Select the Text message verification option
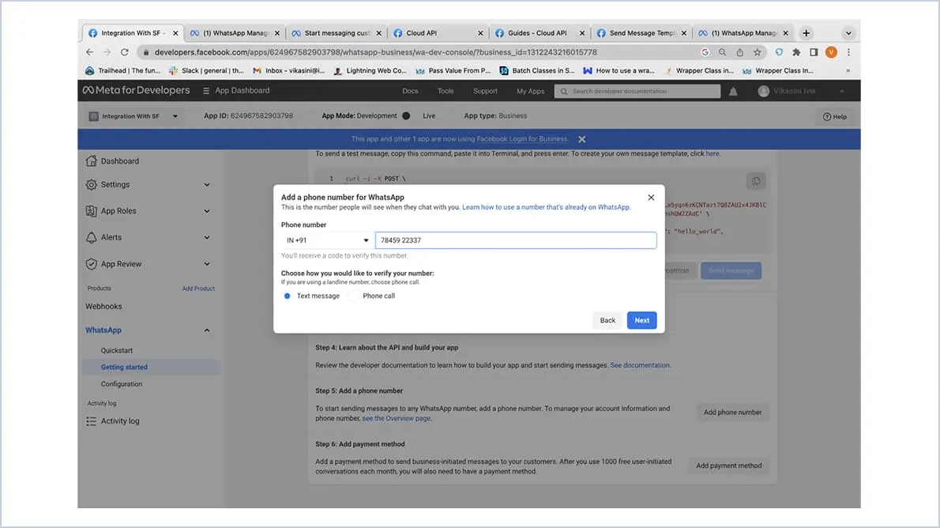The height and width of the screenshot is (528, 940). point(288,296)
